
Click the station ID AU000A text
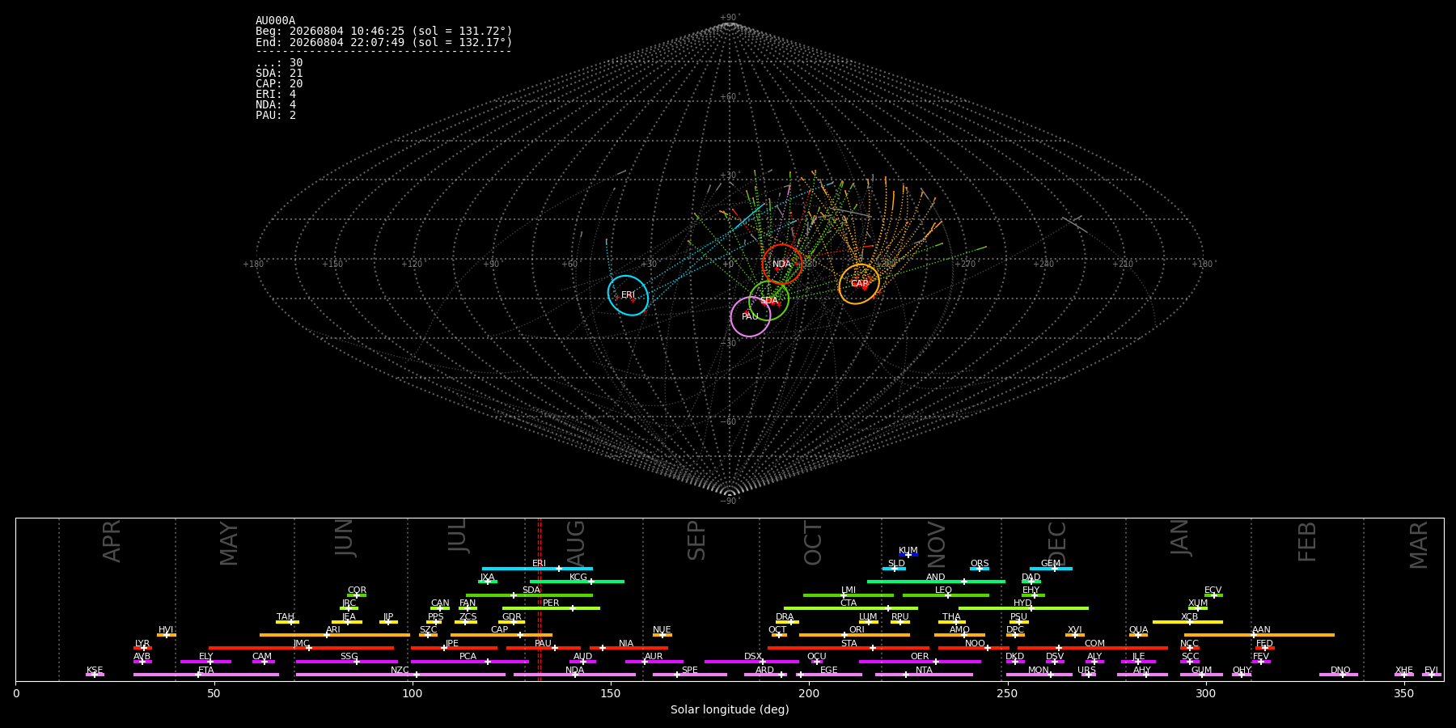(x=275, y=21)
